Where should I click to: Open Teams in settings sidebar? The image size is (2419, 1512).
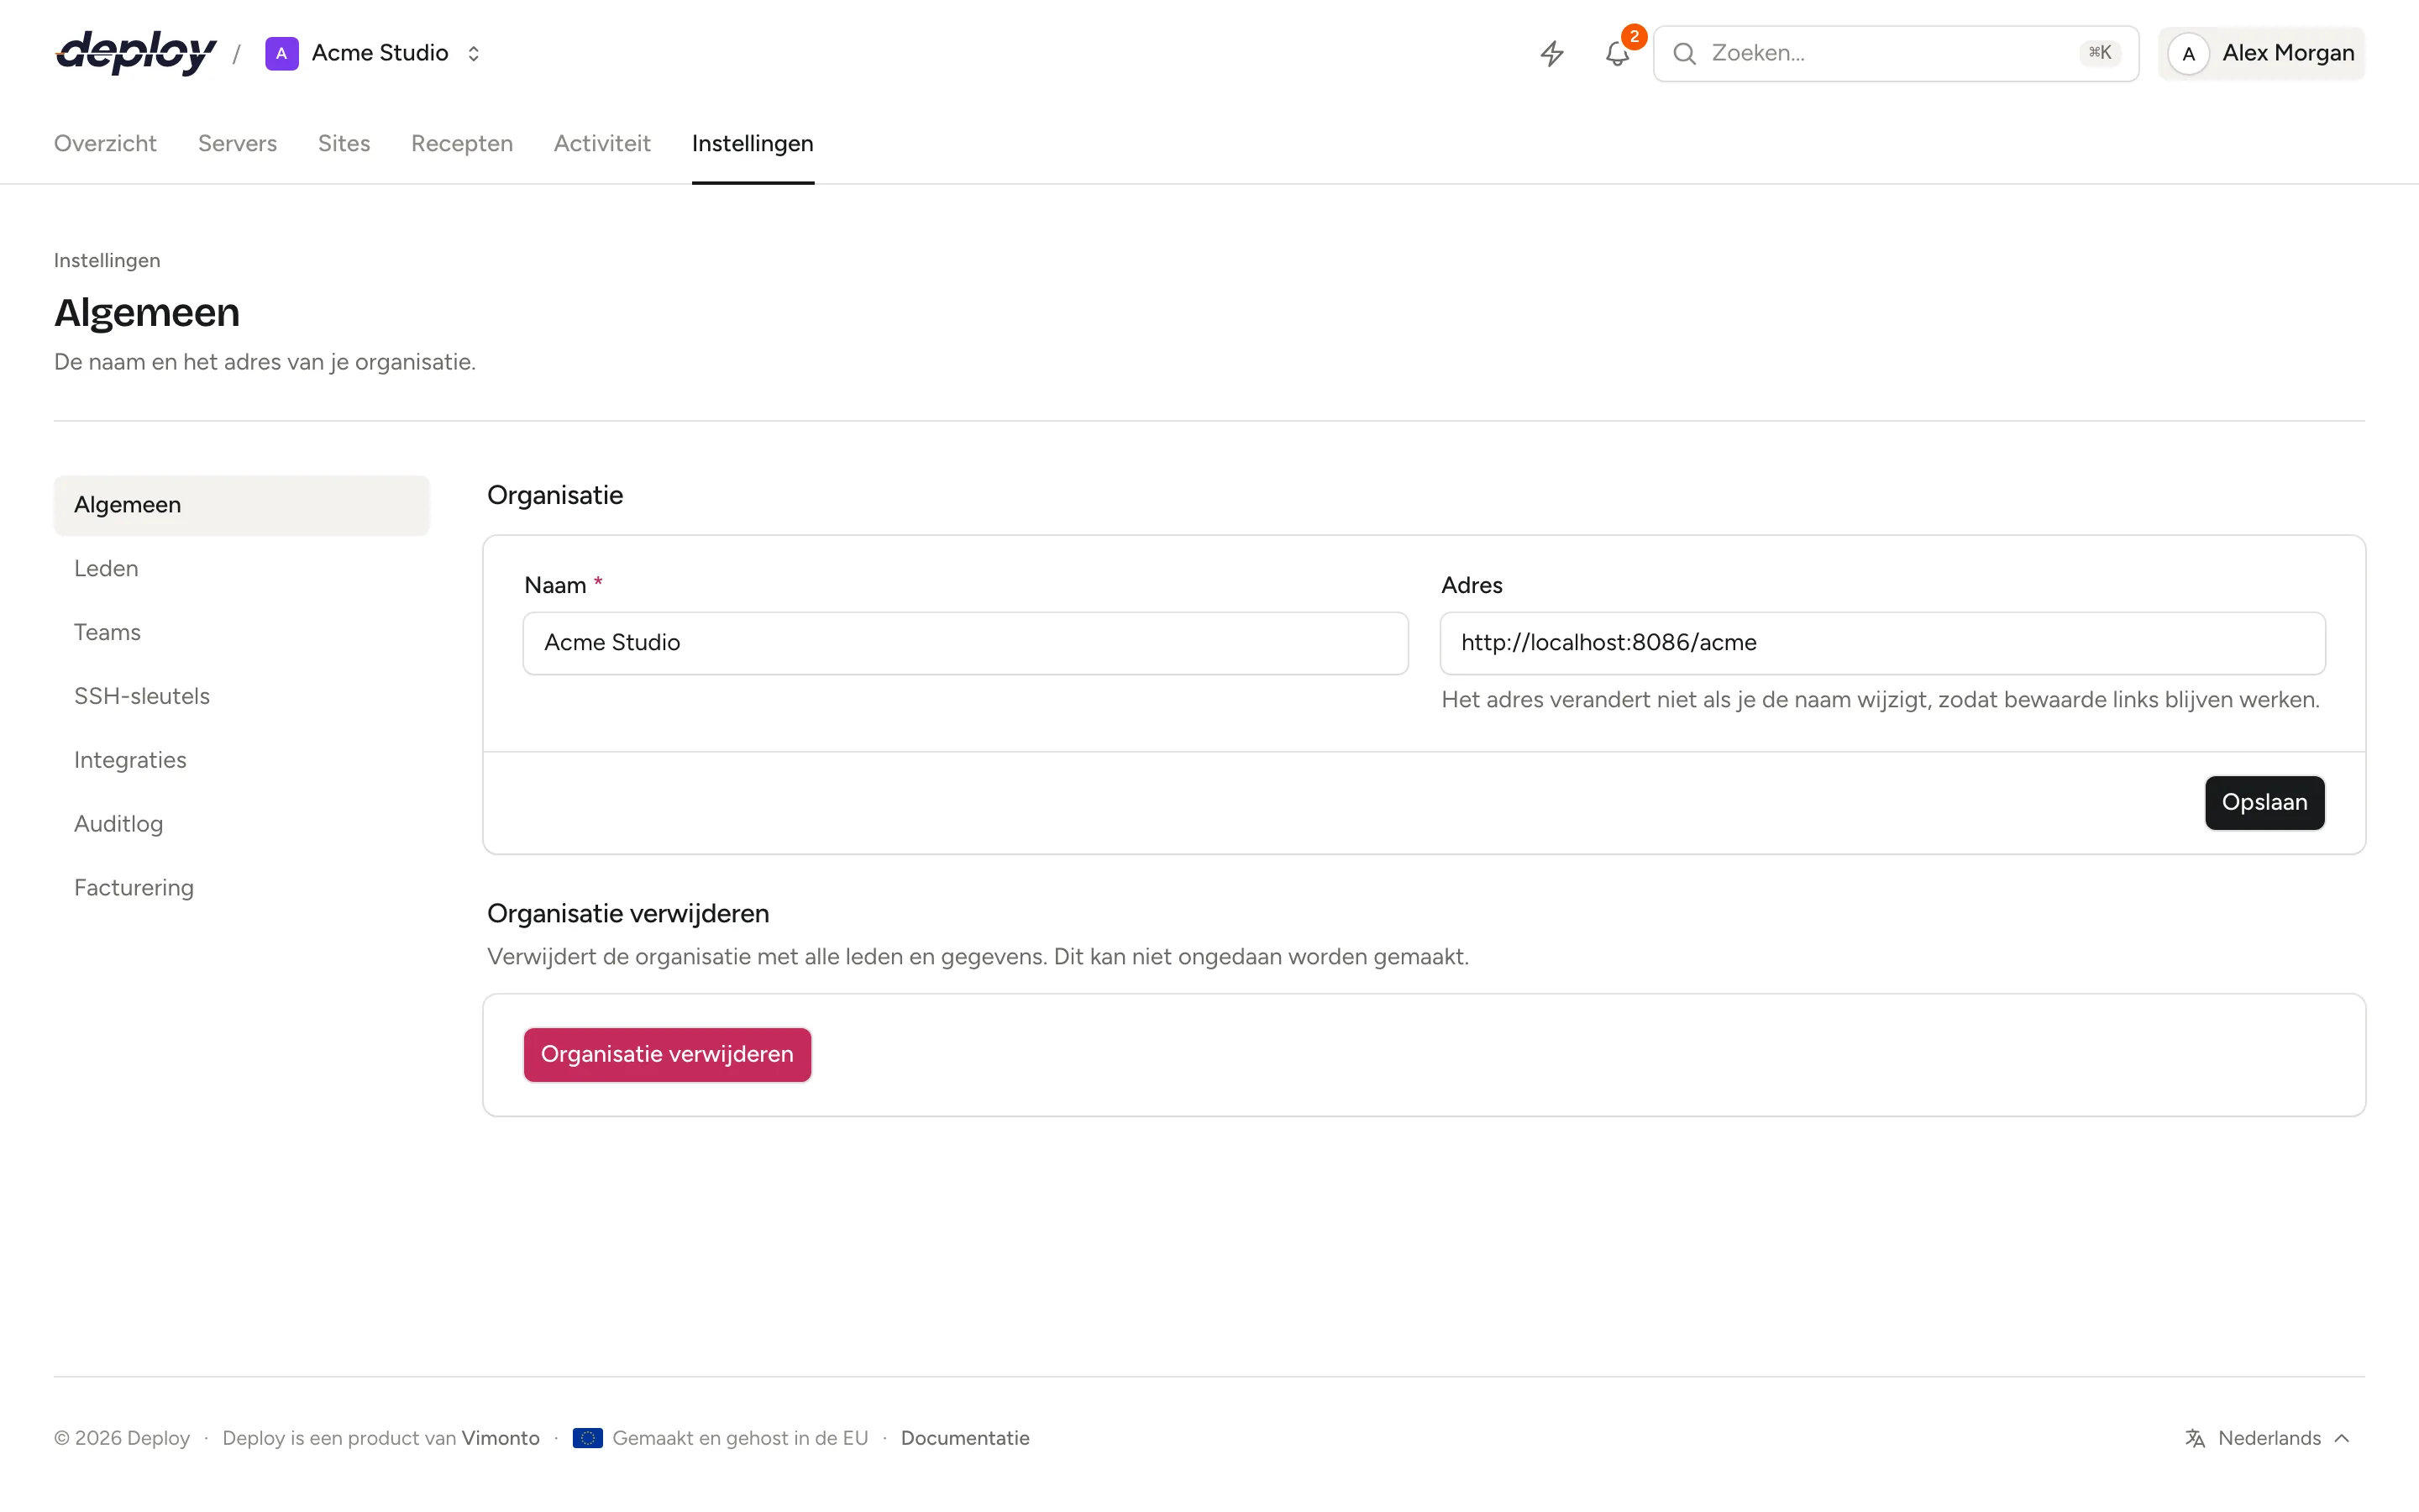point(242,633)
